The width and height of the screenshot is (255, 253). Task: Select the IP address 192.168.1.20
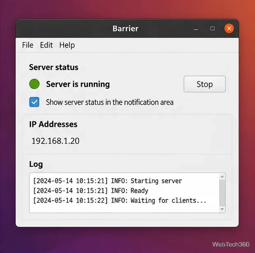point(56,141)
